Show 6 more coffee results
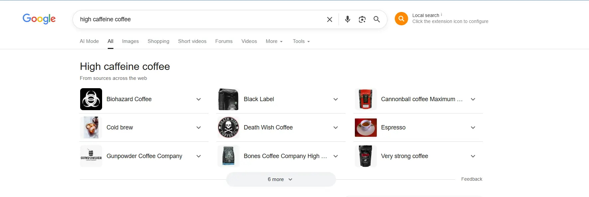Viewport: 589px width, 197px height. point(281,179)
